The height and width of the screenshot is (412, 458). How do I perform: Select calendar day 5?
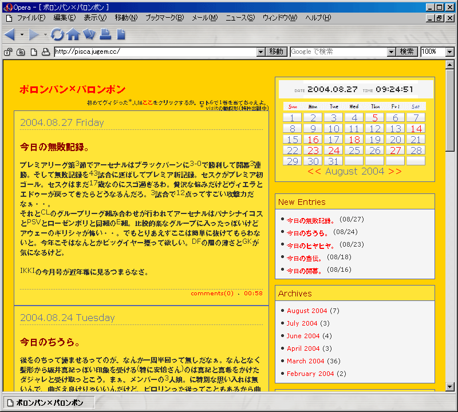point(375,118)
